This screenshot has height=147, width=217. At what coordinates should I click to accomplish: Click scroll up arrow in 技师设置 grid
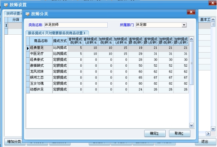(x=213, y=19)
